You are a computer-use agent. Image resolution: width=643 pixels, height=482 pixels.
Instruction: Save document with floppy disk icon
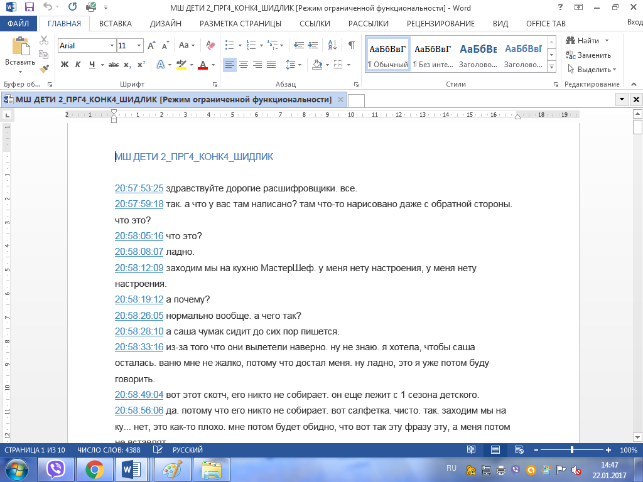point(29,7)
